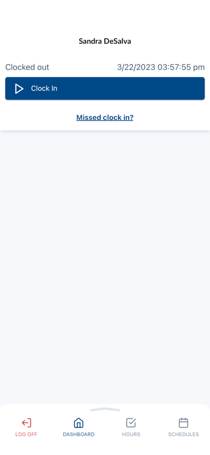Select the Hours checkmark icon

coord(131,423)
